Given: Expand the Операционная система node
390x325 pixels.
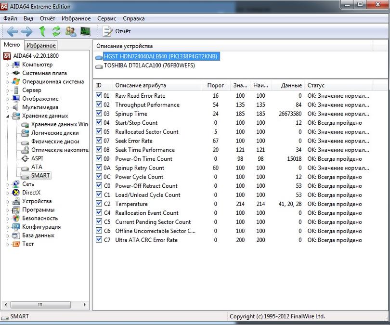Looking at the screenshot, I should (x=8, y=82).
